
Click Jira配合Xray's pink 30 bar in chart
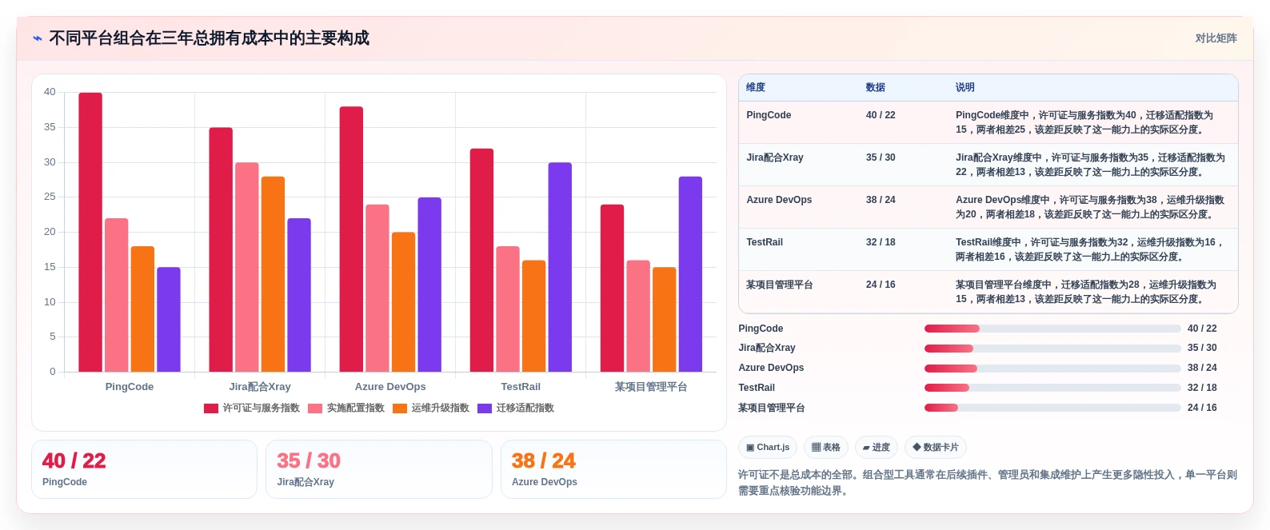pyautogui.click(x=246, y=267)
